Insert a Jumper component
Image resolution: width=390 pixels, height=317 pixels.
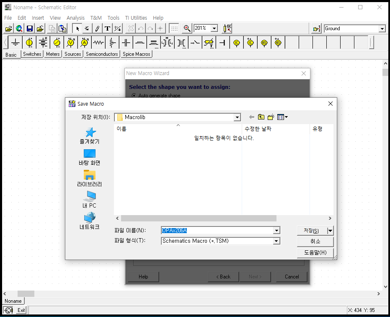pos(222,43)
